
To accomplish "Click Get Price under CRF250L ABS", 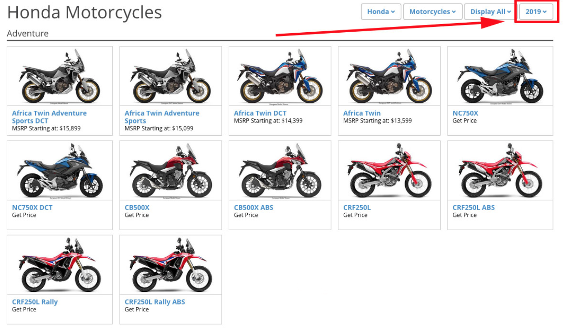I will click(464, 215).
